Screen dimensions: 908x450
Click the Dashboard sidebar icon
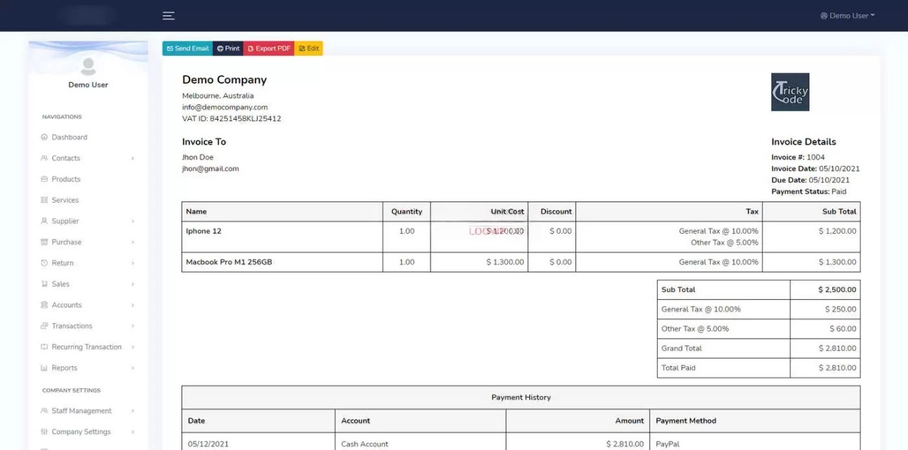[x=45, y=137]
